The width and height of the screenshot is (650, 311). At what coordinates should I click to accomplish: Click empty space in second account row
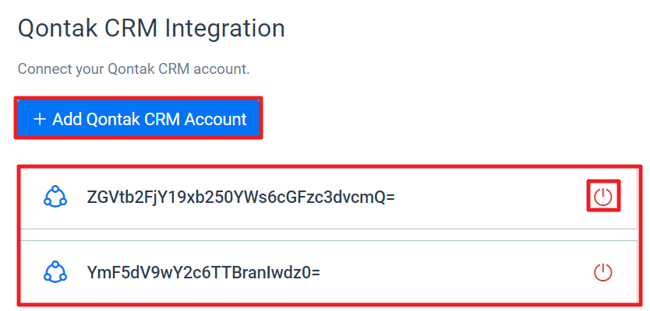click(x=456, y=273)
